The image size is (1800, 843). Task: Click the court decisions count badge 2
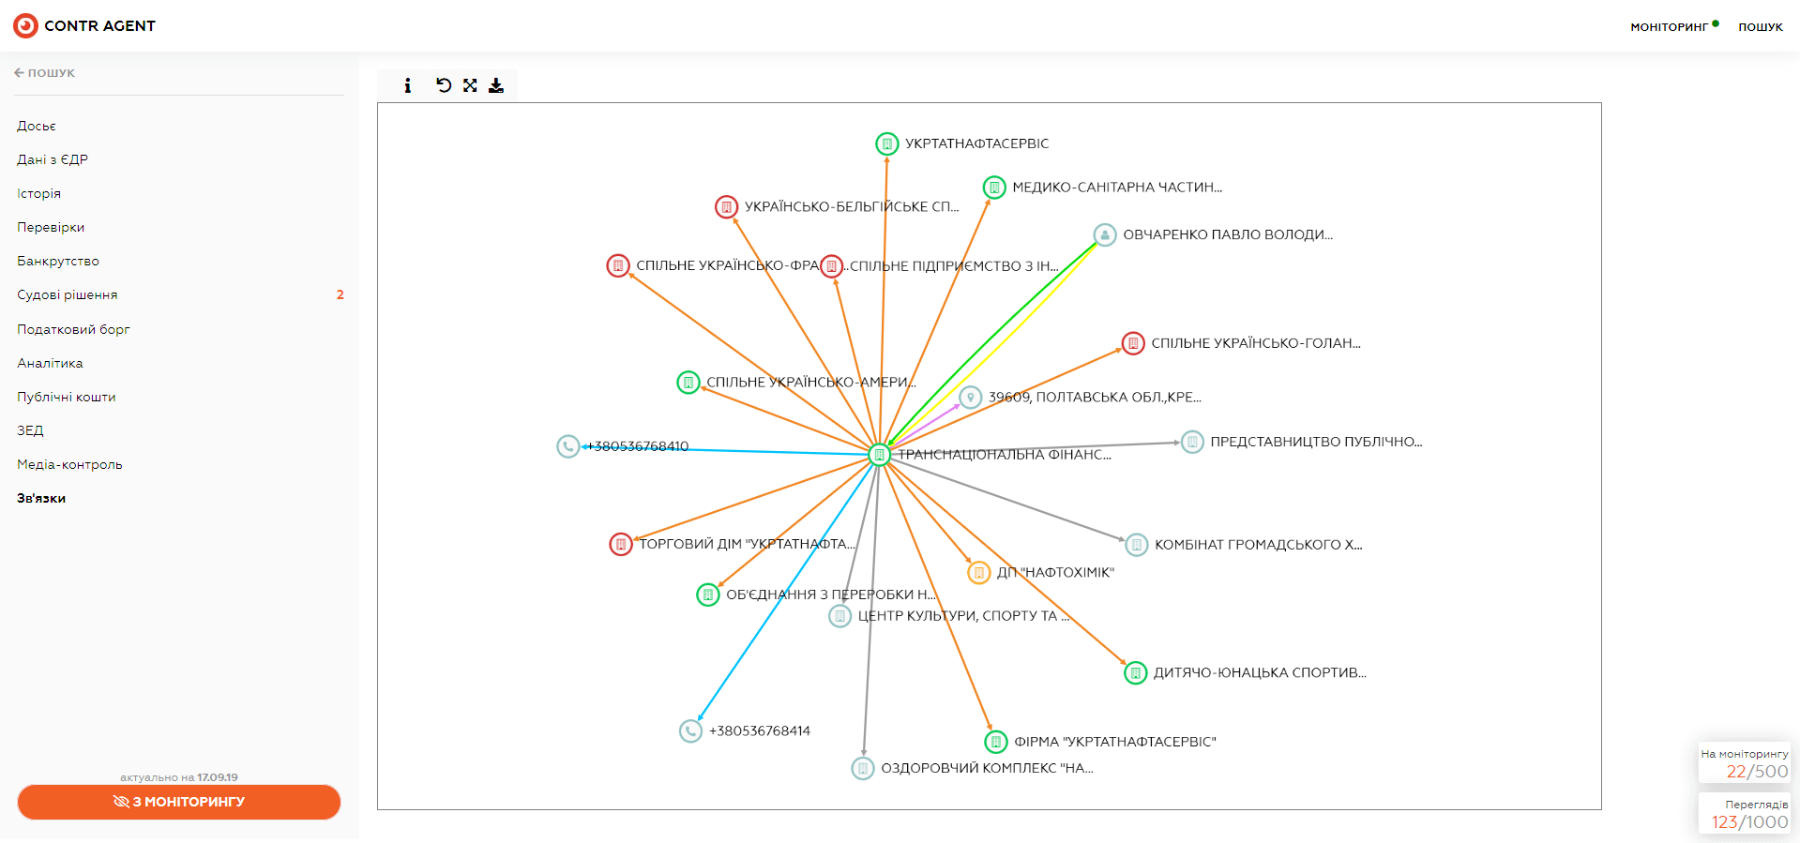[x=340, y=294]
